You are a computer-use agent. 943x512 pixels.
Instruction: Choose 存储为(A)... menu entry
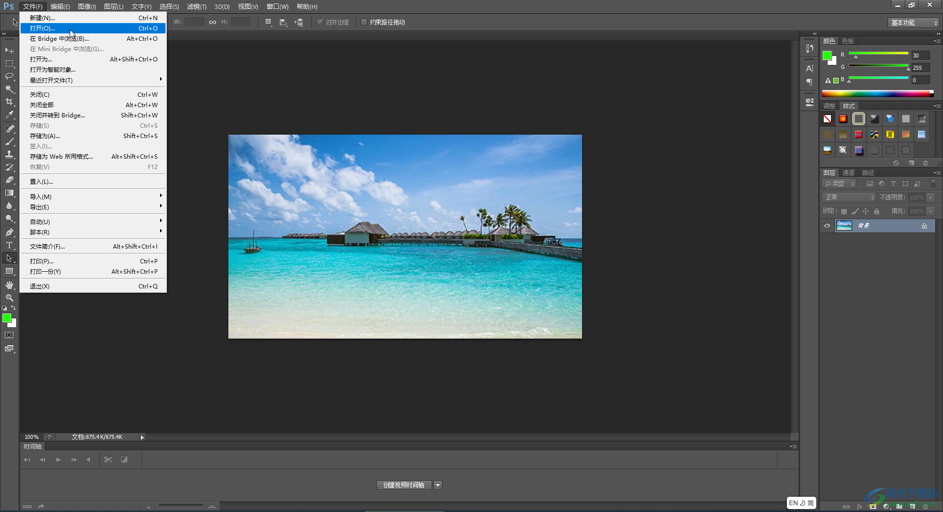pyautogui.click(x=93, y=136)
